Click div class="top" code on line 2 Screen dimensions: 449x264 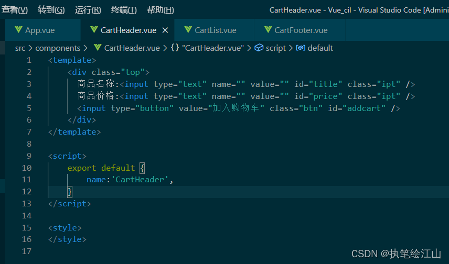point(109,72)
